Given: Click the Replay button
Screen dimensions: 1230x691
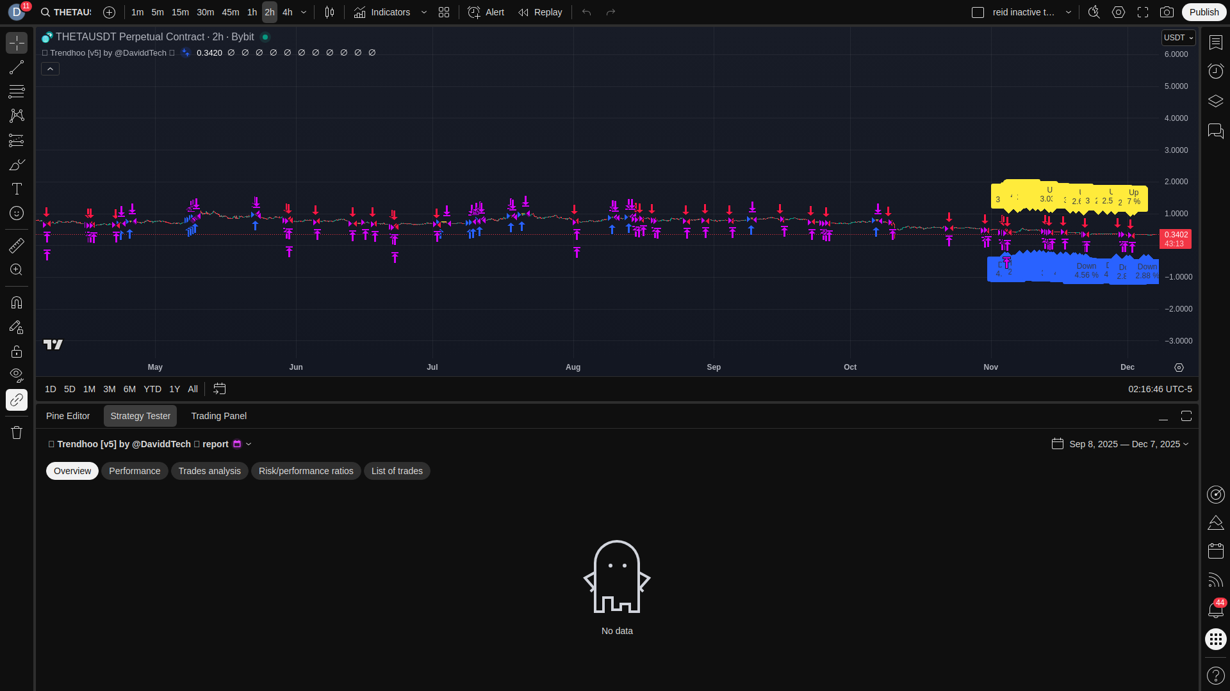Looking at the screenshot, I should [540, 12].
